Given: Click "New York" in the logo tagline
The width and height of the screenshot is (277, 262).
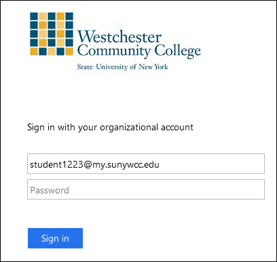Looking at the screenshot, I should 153,67.
